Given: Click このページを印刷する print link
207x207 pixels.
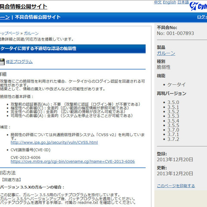Looking at the screenshot, I should 176,186.
